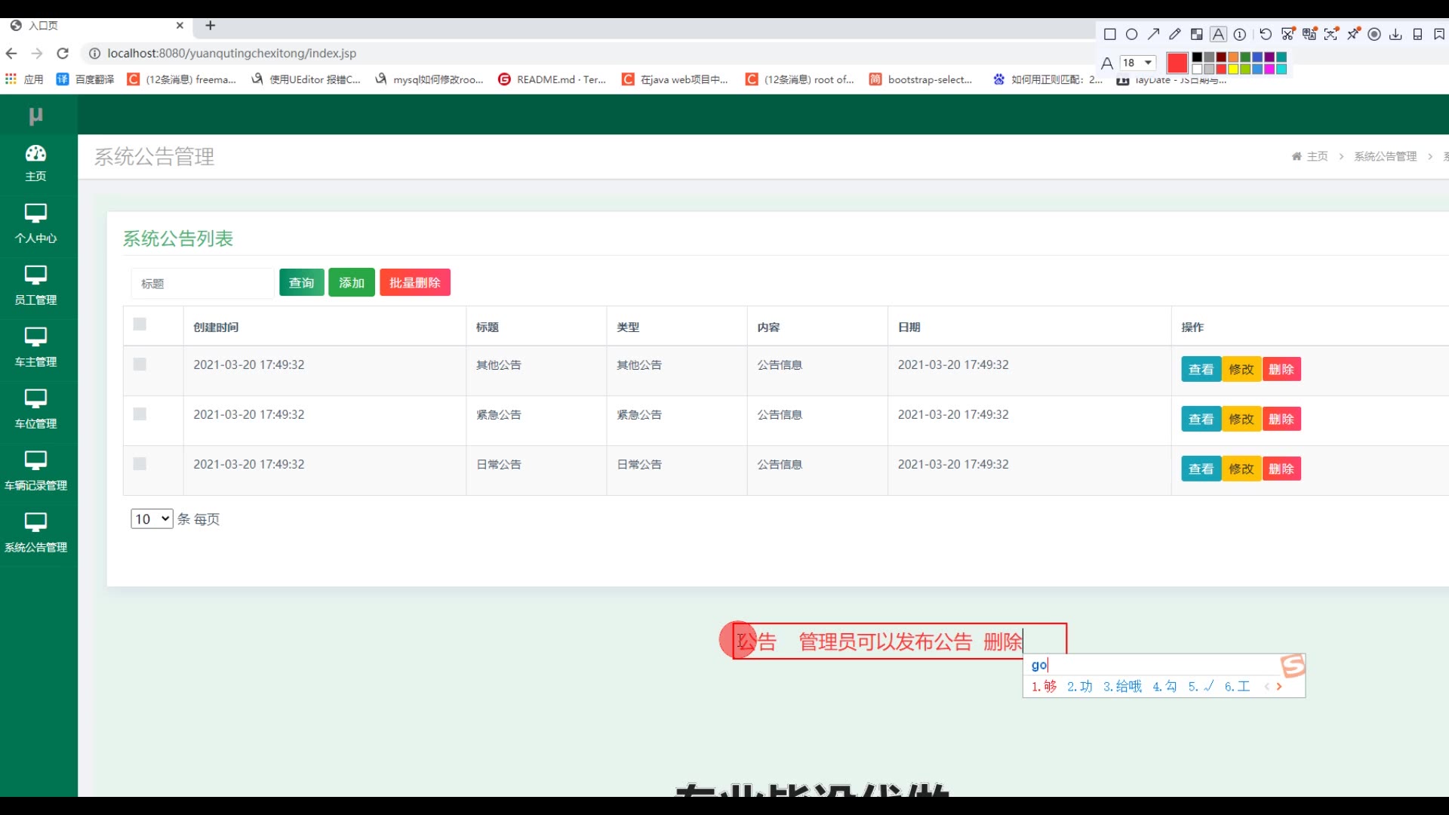Viewport: 1449px width, 815px height.
Task: Click 修改 for the 紧急公告 row
Action: (1241, 420)
